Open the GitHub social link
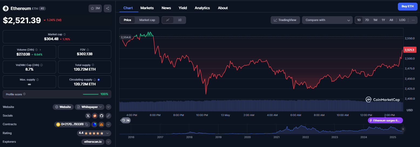420x147 pixels. [x=102, y=116]
